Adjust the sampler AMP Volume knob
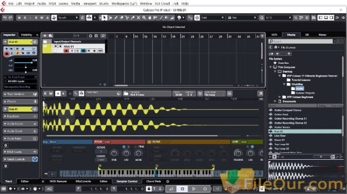 click(238, 153)
